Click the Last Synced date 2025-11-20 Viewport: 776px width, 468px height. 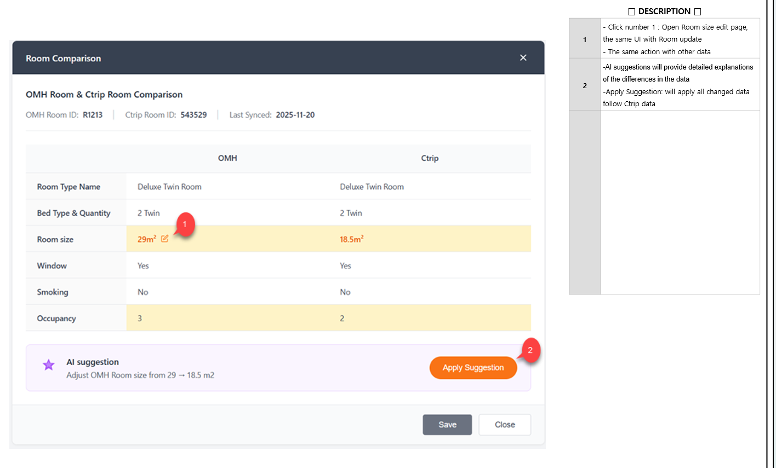click(295, 115)
